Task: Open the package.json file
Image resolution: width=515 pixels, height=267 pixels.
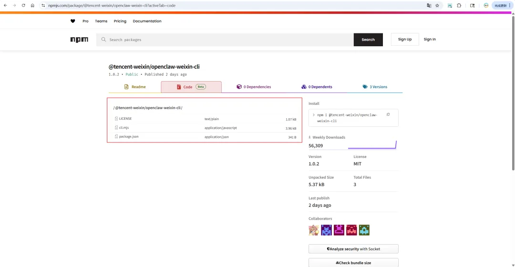Action: pyautogui.click(x=129, y=136)
